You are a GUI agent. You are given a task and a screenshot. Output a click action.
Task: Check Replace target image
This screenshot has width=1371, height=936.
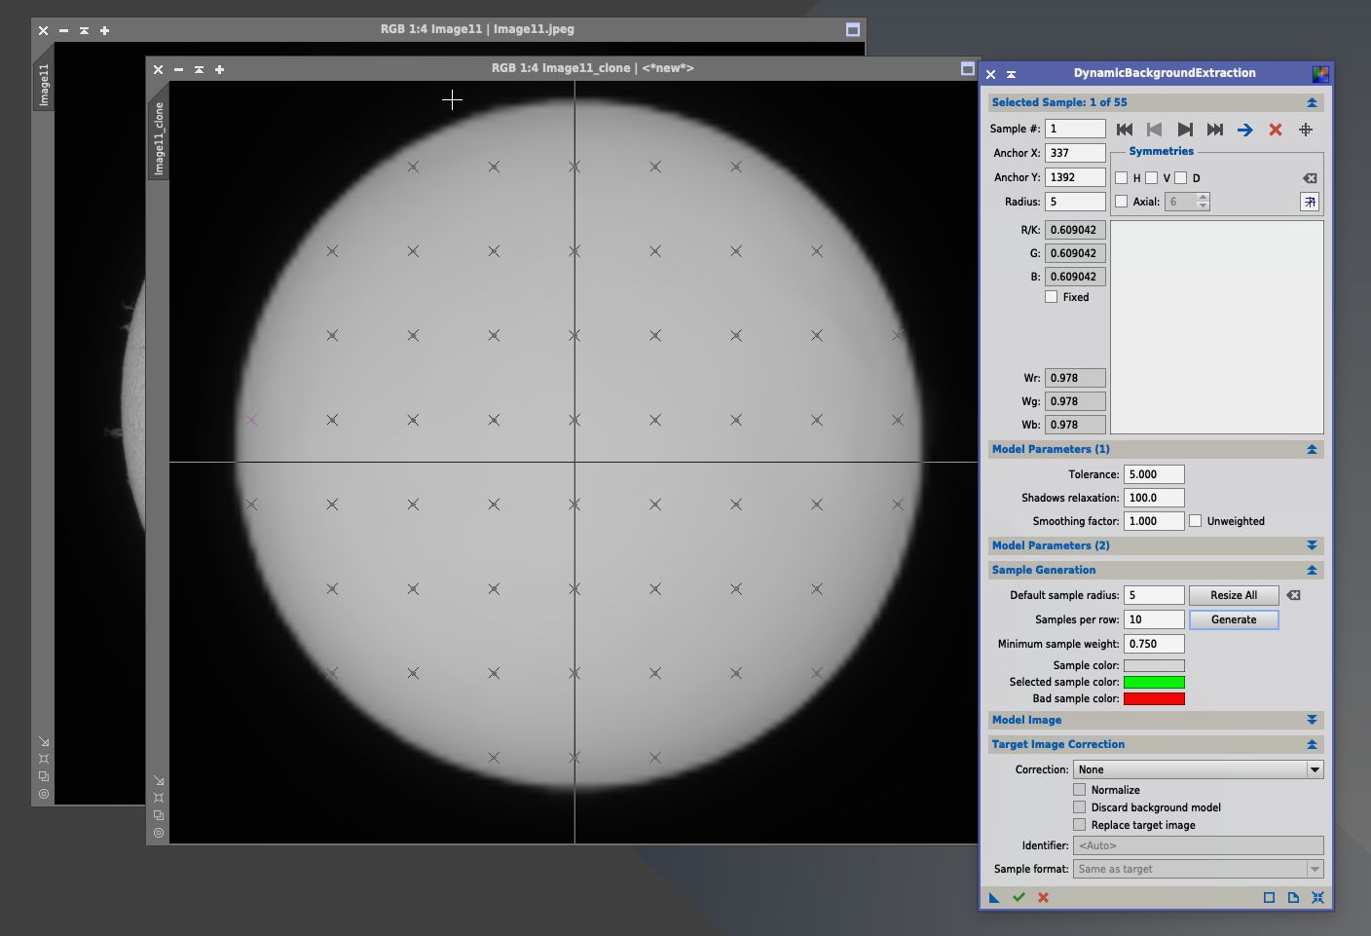point(1079,825)
